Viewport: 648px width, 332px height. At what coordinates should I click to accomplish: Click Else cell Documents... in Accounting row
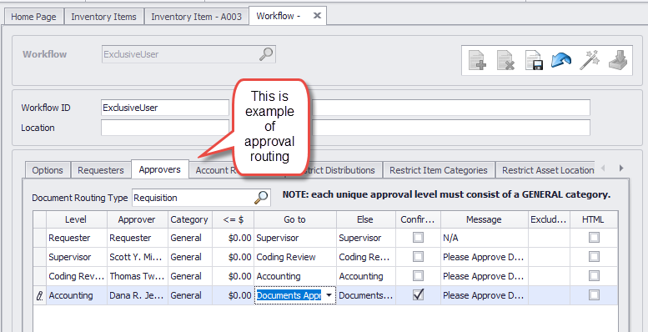tap(366, 295)
